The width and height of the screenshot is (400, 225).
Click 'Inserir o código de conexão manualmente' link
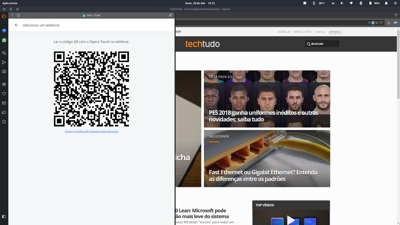pyautogui.click(x=91, y=132)
